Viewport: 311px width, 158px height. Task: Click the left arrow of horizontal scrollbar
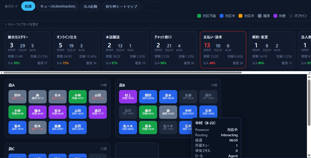(x=1, y=73)
